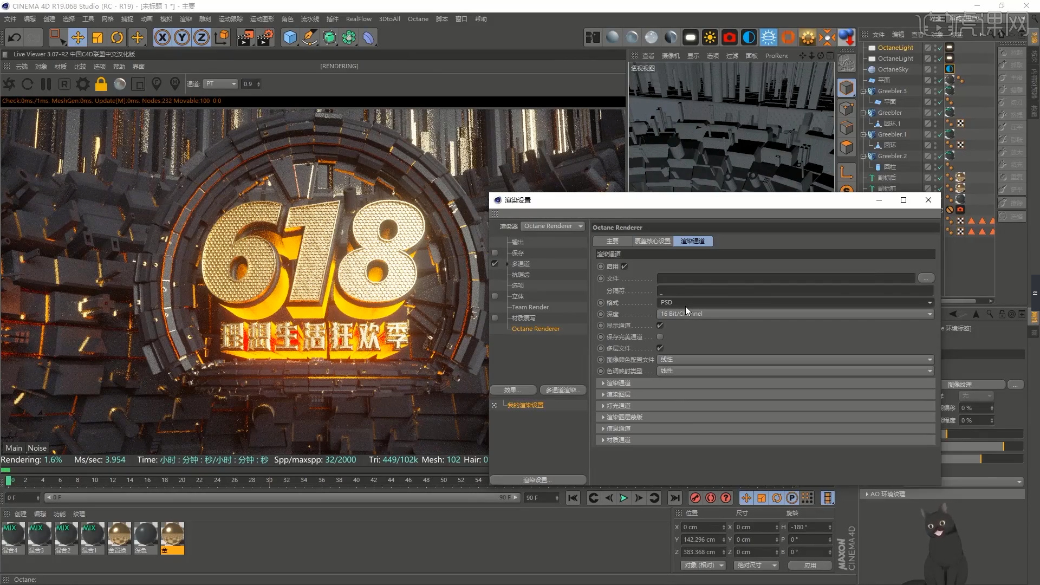Pause rendering in the Octane Live Viewer
1040x585 pixels.
[x=47, y=84]
